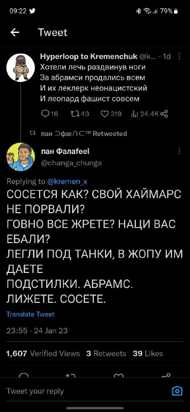The width and height of the screenshot is (190, 412).
Task: Open @kremen_x mention link
Action: 67,181
